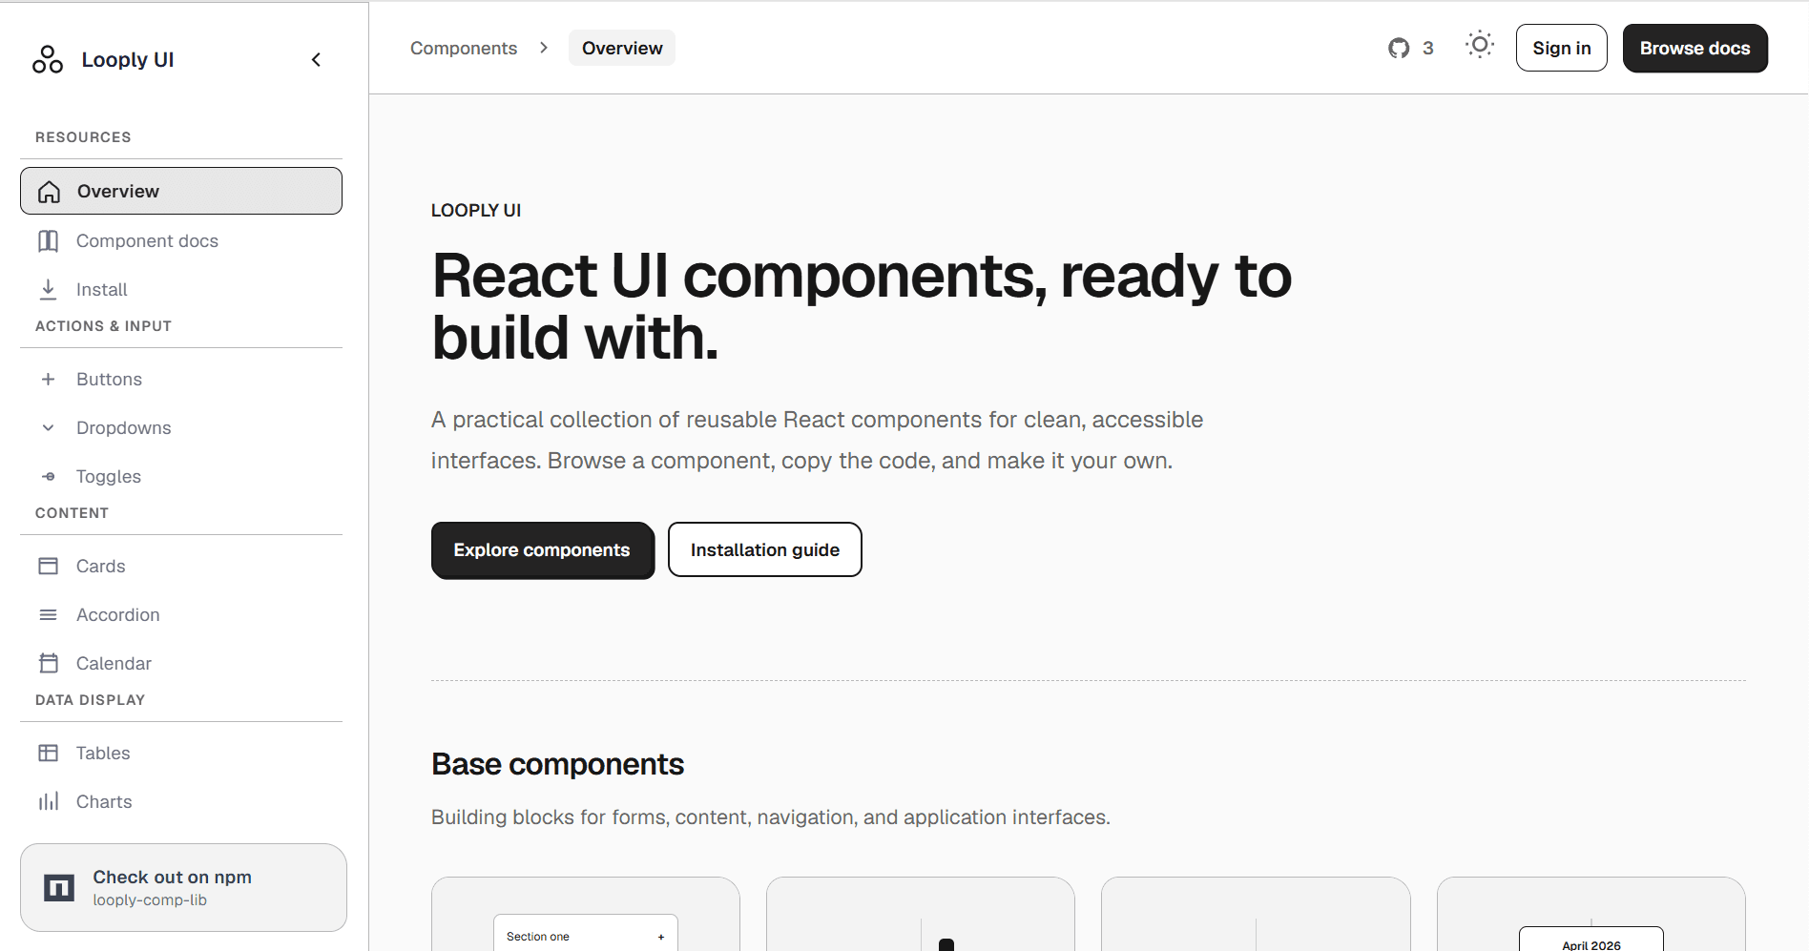Open the Tables sidebar item

tap(181, 753)
